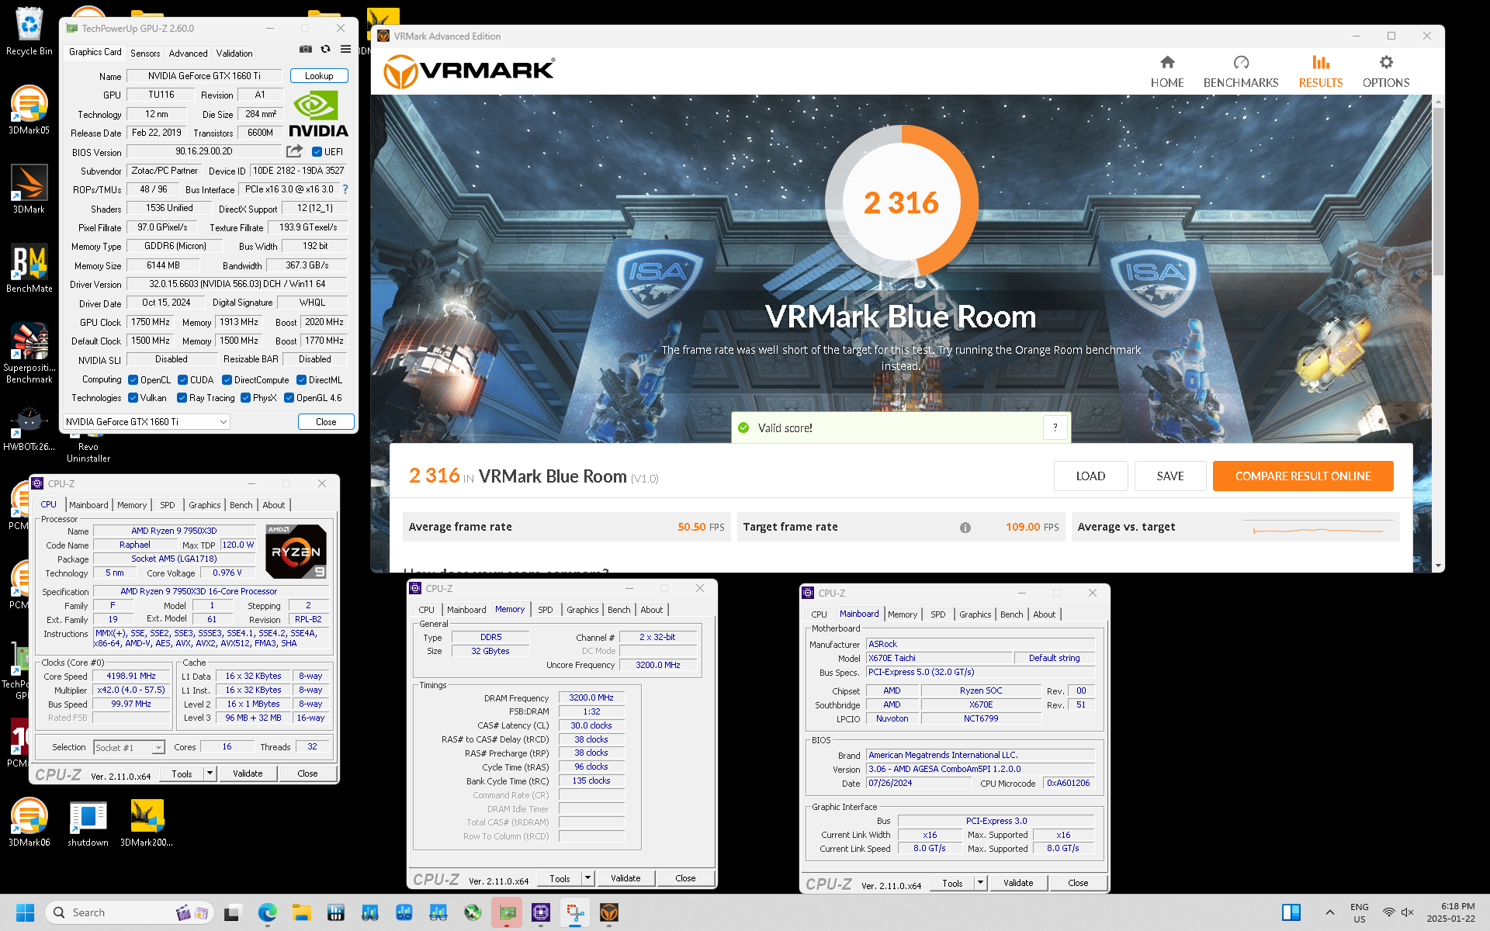Take a GPU-Z screenshot with camera icon

click(306, 49)
